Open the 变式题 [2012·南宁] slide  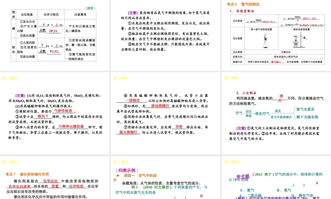(276, 178)
